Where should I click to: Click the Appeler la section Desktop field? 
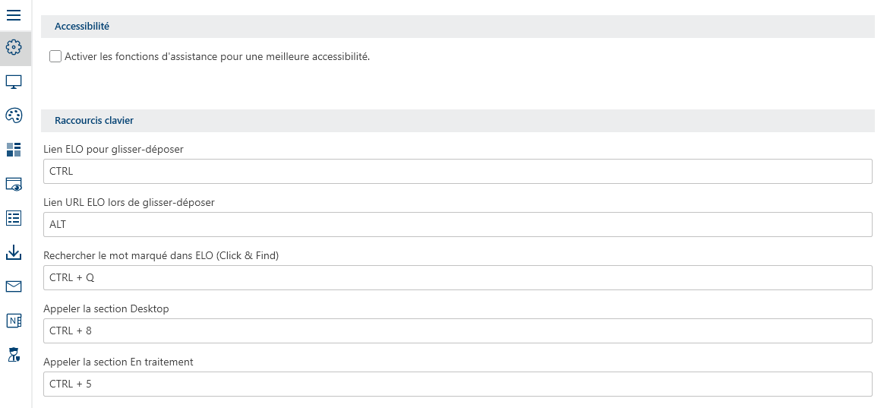[457, 331]
